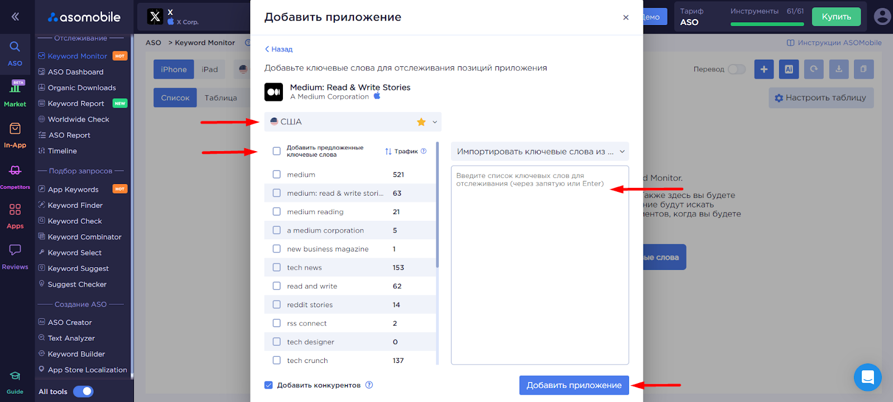Image resolution: width=893 pixels, height=402 pixels.
Task: Click the keywords text input area
Action: (540, 265)
